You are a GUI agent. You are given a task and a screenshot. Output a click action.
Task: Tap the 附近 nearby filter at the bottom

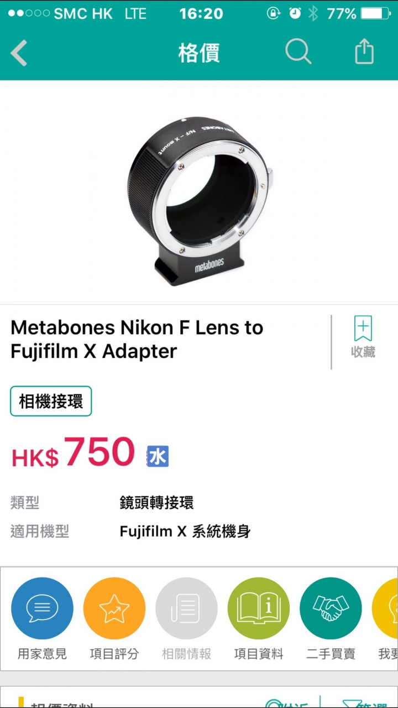coord(287,704)
